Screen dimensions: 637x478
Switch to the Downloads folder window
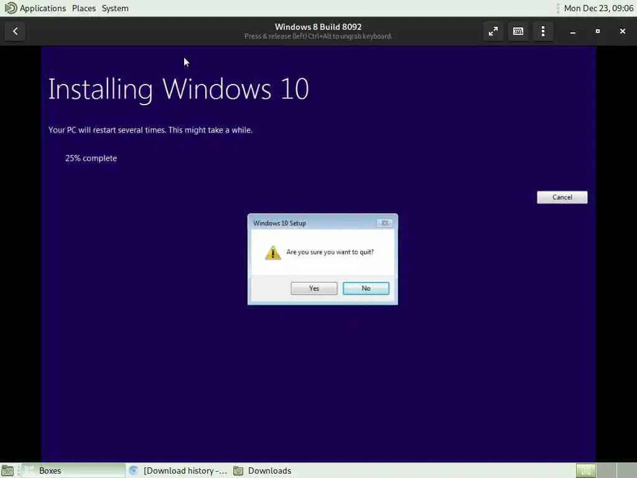click(x=263, y=471)
